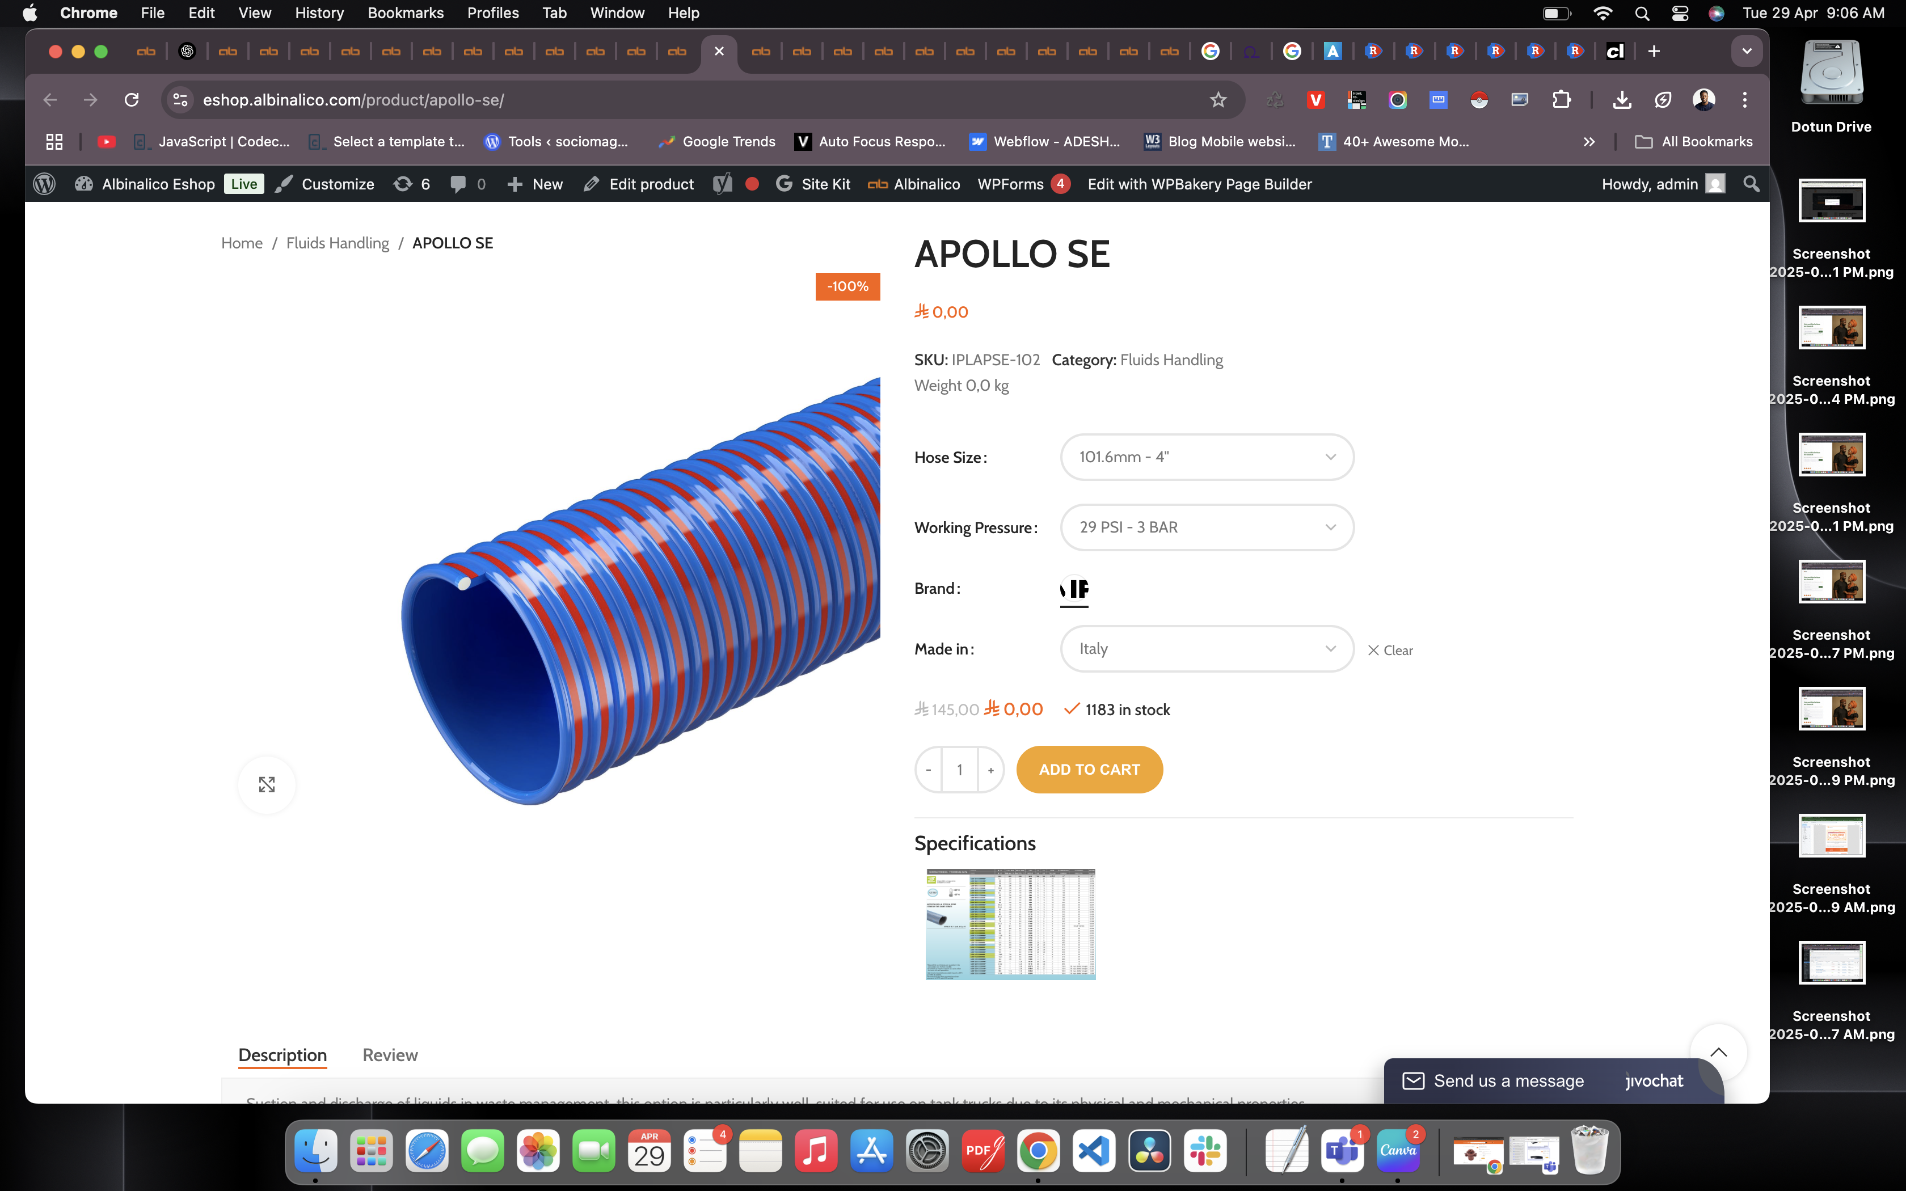The width and height of the screenshot is (1906, 1191).
Task: Switch to the Review tab
Action: [x=390, y=1055]
